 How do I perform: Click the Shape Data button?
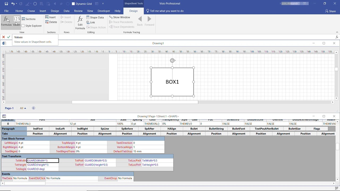[x=95, y=18]
